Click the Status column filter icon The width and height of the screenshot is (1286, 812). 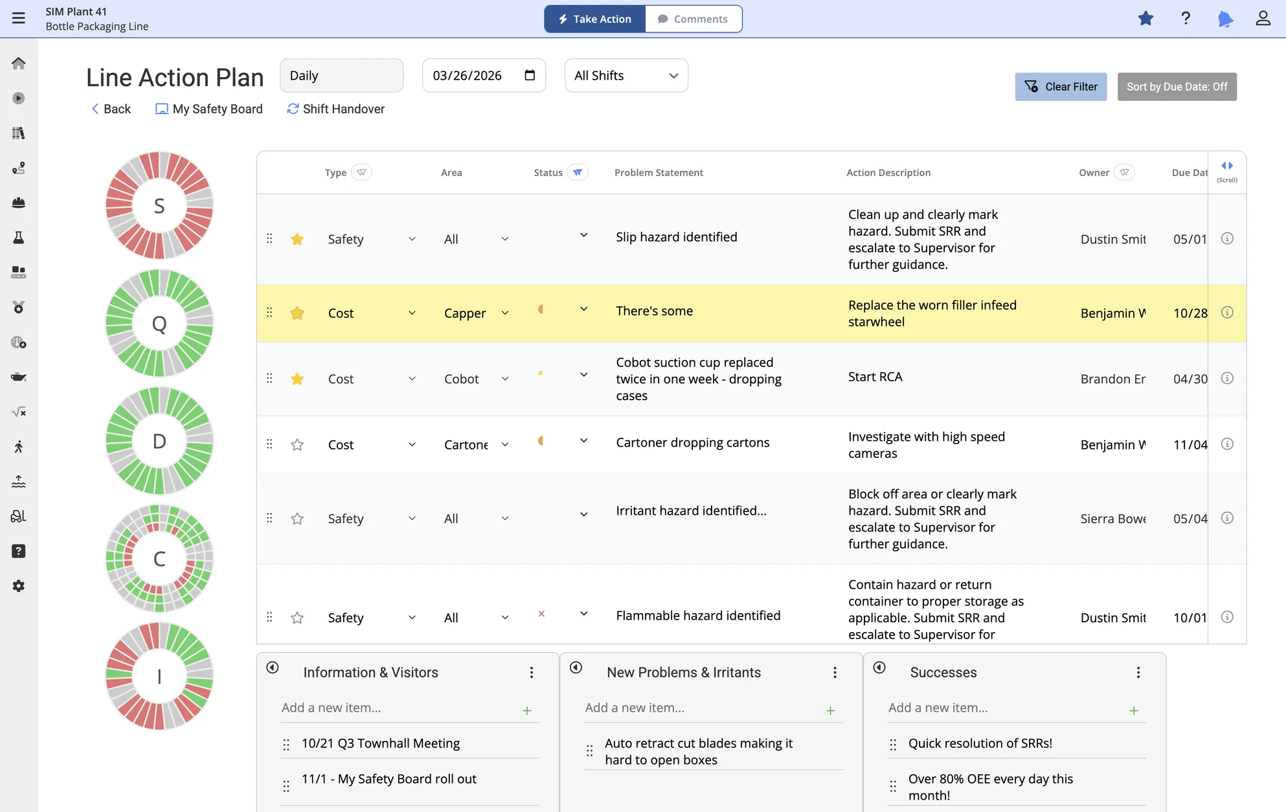578,172
